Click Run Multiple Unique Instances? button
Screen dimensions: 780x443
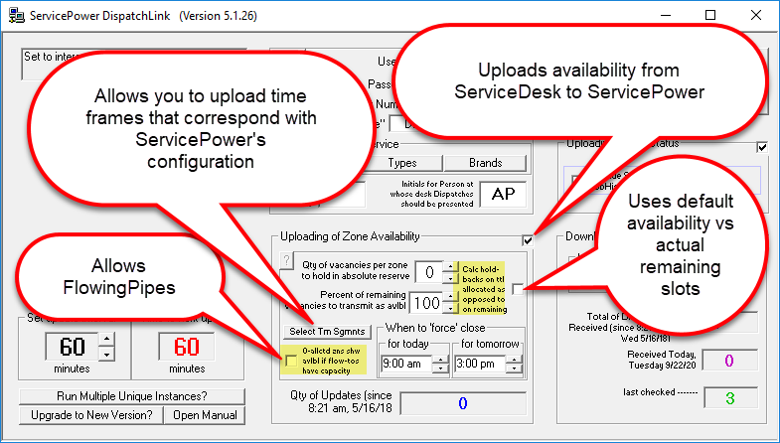[132, 396]
